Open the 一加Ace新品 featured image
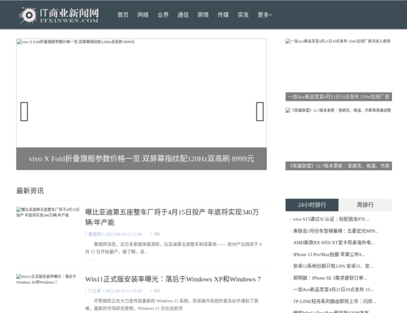Screen dimensions: 407x313 coord(339,65)
